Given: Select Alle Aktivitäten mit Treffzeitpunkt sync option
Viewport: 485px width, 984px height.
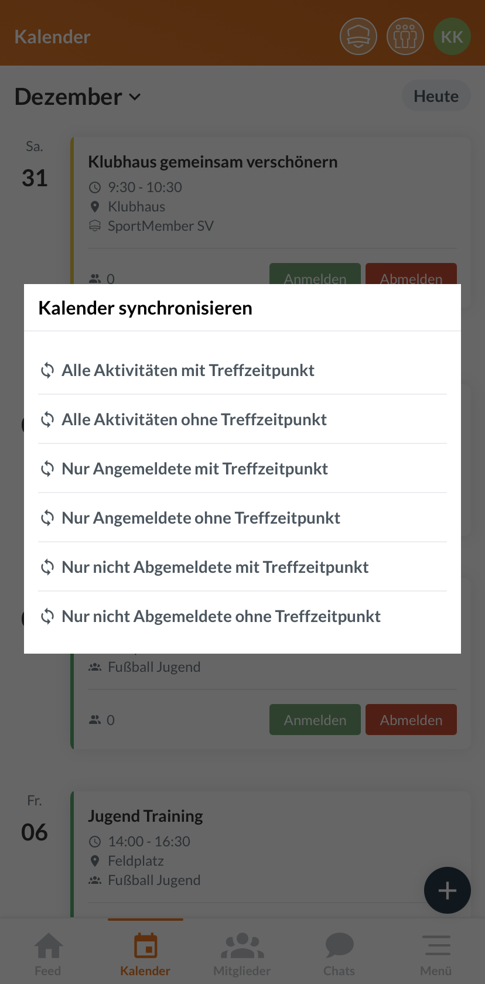Looking at the screenshot, I should pyautogui.click(x=188, y=370).
